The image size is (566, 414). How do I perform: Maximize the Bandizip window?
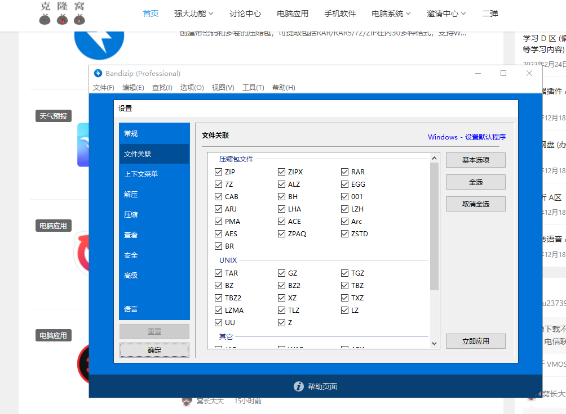tap(503, 73)
